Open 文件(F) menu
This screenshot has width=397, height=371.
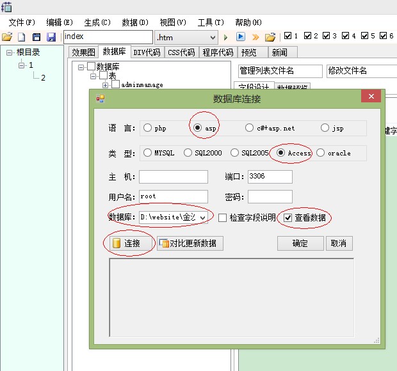coord(22,22)
